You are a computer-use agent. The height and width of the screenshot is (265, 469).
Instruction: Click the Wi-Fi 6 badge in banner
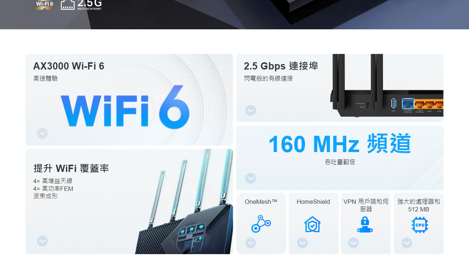(x=45, y=5)
